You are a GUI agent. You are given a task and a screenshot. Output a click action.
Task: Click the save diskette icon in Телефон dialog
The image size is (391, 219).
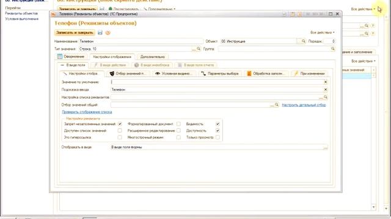coord(100,32)
